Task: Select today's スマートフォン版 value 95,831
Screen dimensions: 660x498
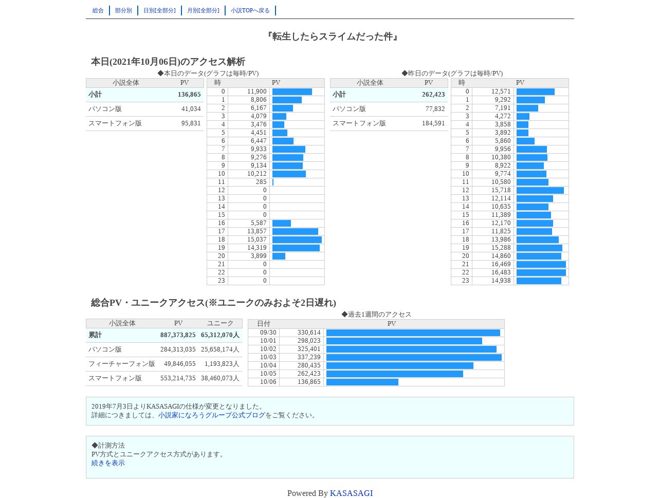Action: pos(191,123)
